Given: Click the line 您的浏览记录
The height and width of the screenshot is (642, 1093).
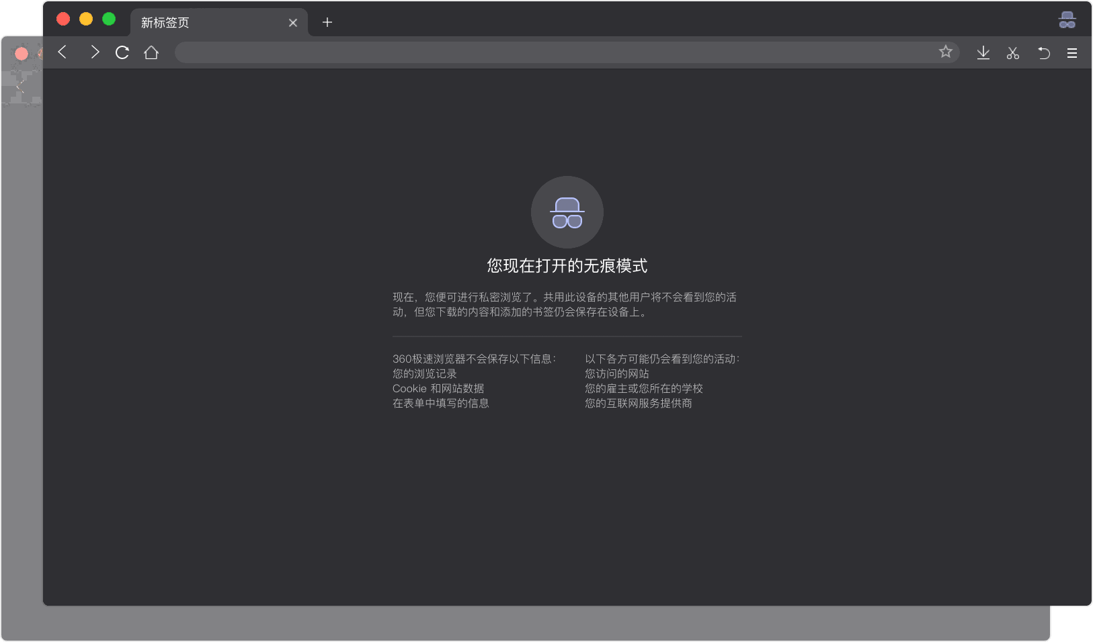Looking at the screenshot, I should [425, 373].
